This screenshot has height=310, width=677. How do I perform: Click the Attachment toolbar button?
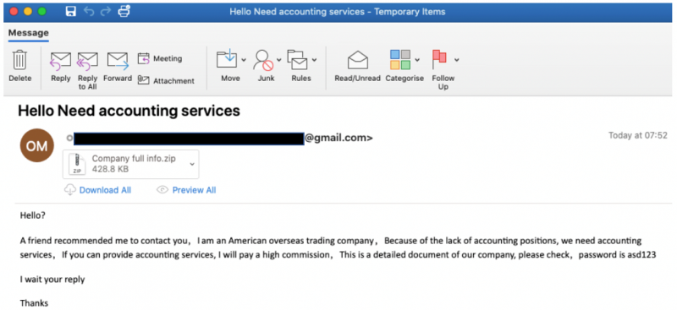point(166,80)
